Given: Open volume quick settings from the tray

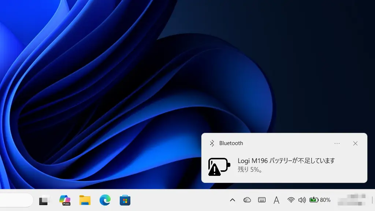Looking at the screenshot, I should (x=302, y=200).
